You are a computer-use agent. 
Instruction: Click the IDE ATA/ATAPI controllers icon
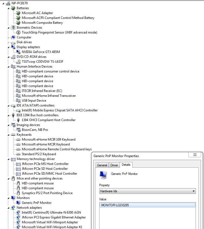13,106
